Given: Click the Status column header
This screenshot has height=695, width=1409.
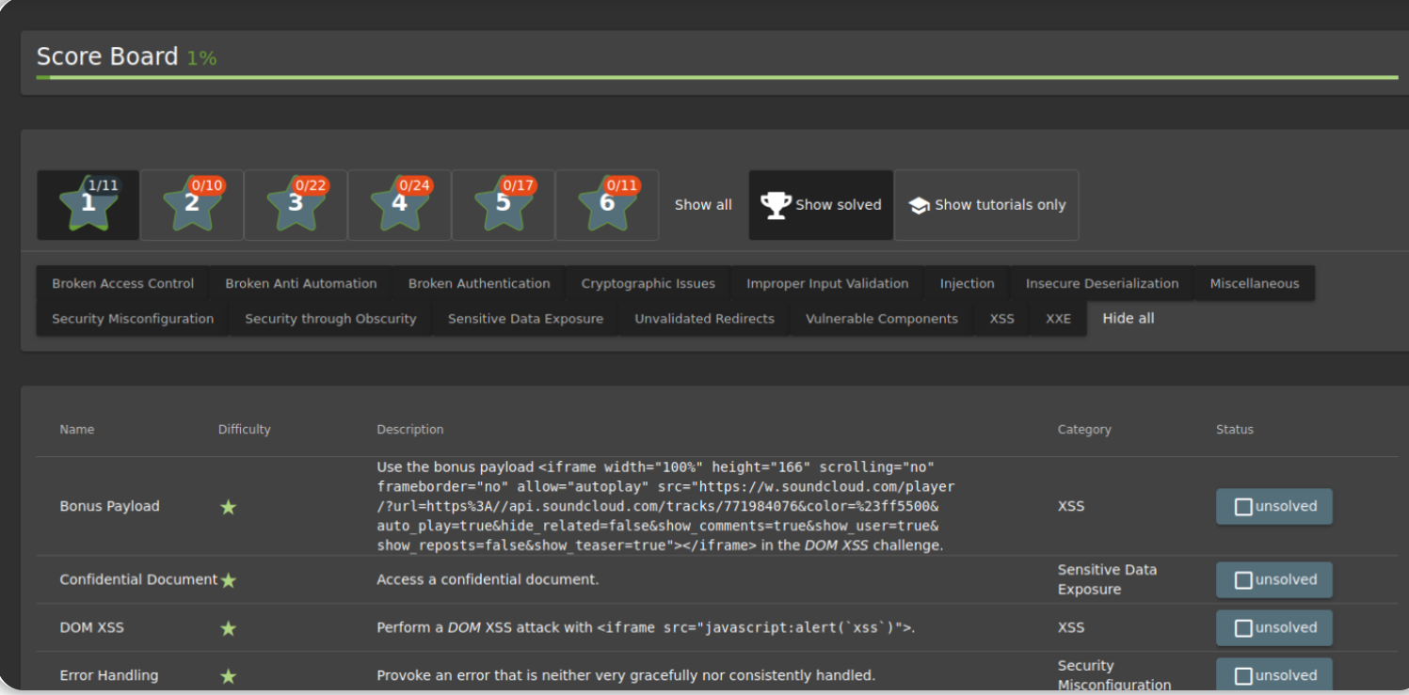Looking at the screenshot, I should tap(1235, 429).
